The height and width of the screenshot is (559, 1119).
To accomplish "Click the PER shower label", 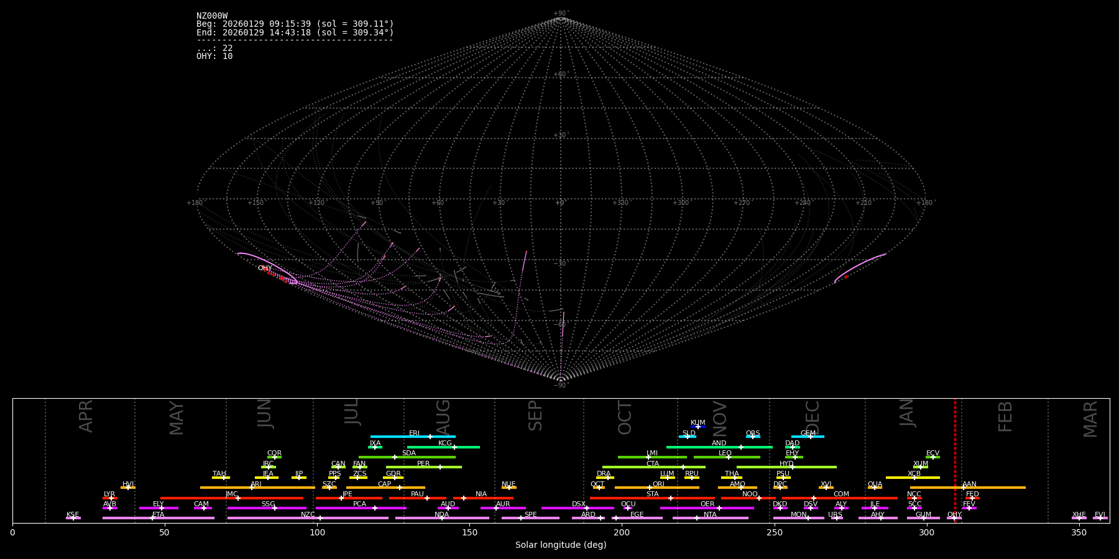I will 423,464.
